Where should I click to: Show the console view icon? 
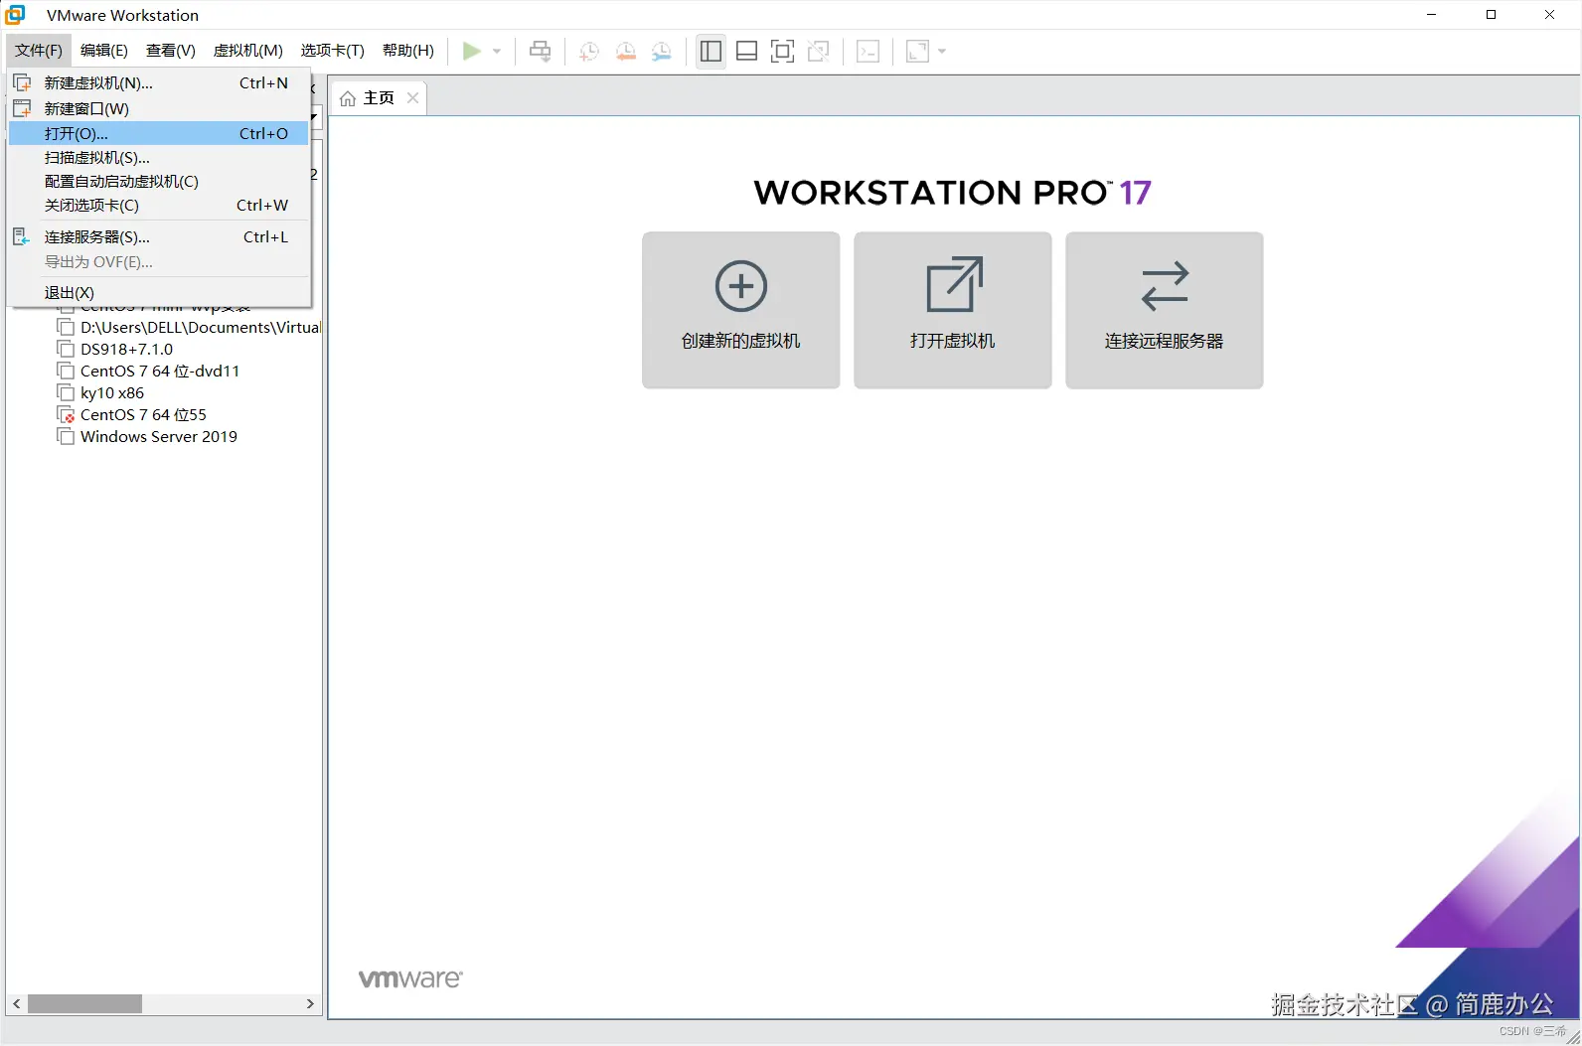click(868, 51)
